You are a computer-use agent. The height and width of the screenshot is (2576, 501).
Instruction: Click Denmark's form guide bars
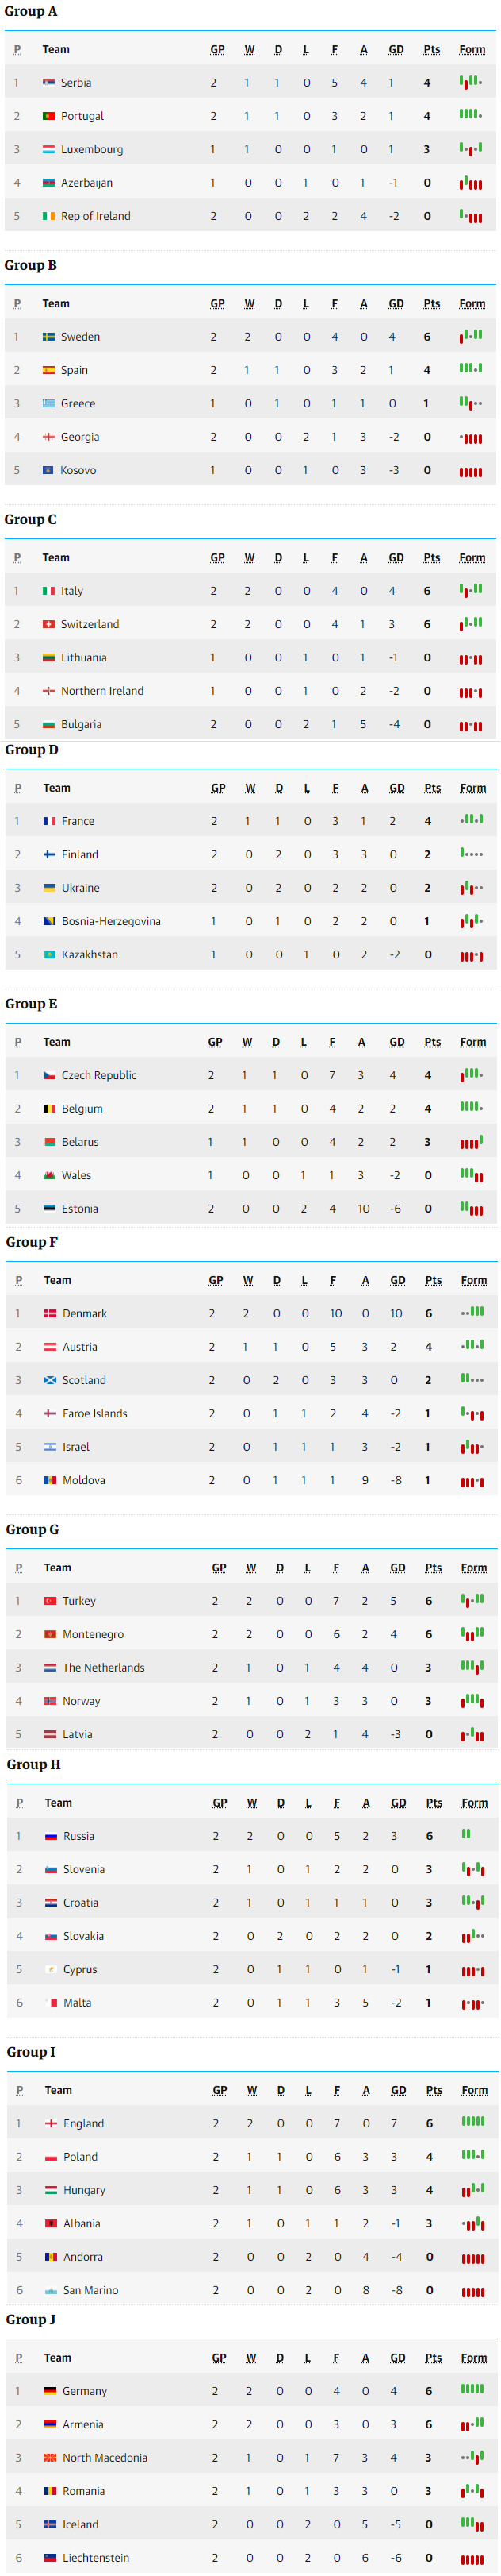pyautogui.click(x=473, y=1312)
